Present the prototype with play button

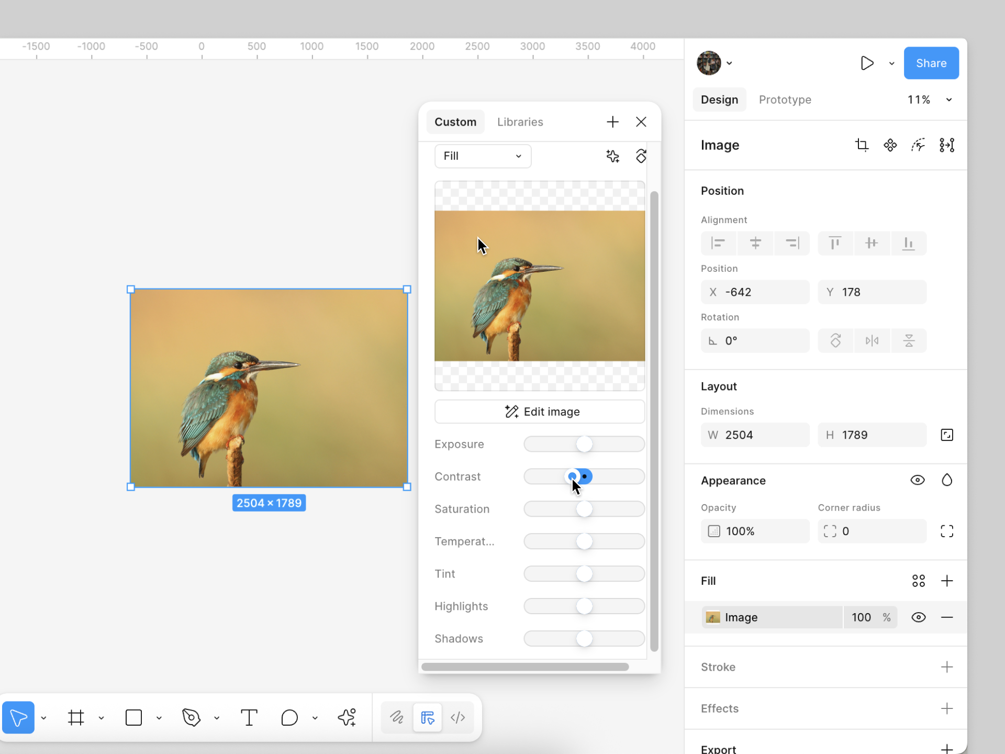point(867,63)
